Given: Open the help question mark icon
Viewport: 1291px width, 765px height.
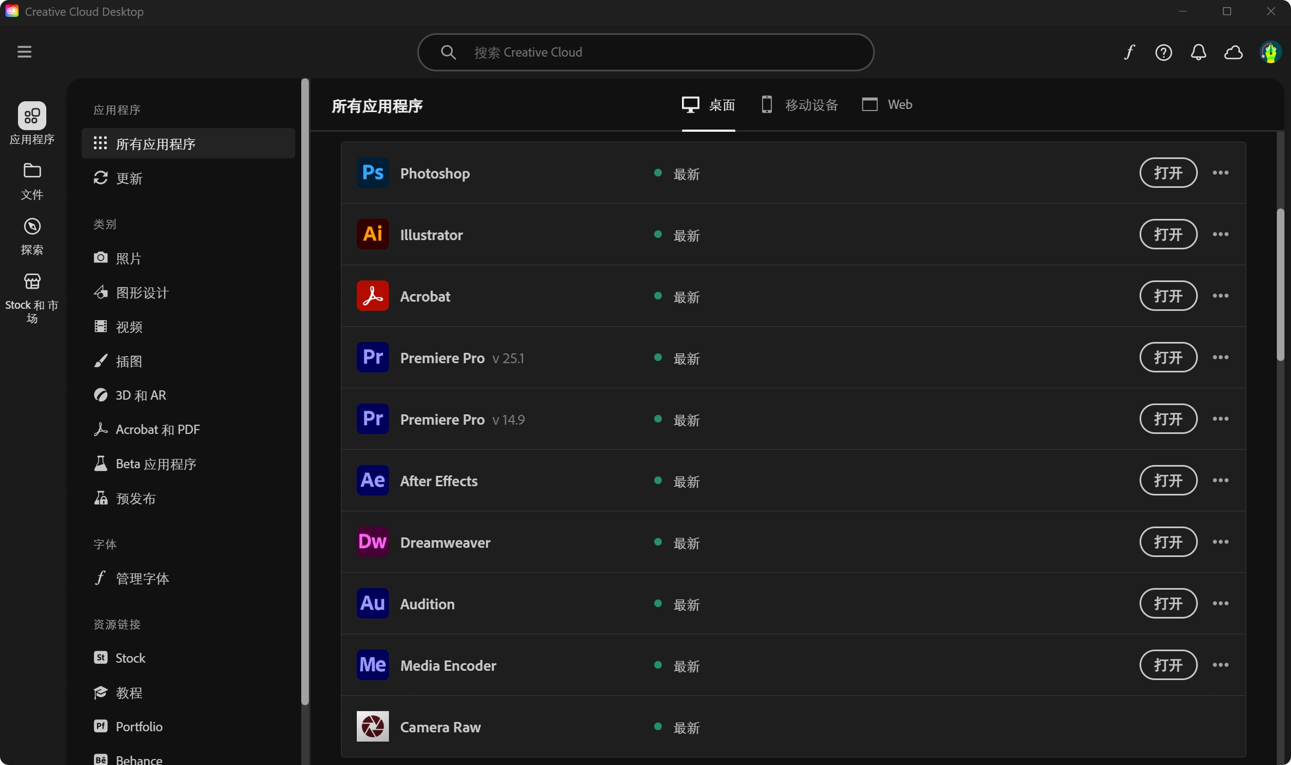Looking at the screenshot, I should (x=1164, y=52).
